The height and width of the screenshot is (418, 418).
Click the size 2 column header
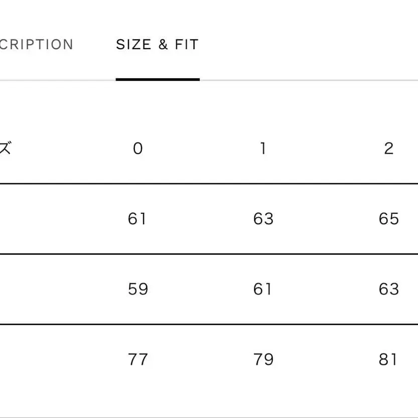click(x=388, y=149)
